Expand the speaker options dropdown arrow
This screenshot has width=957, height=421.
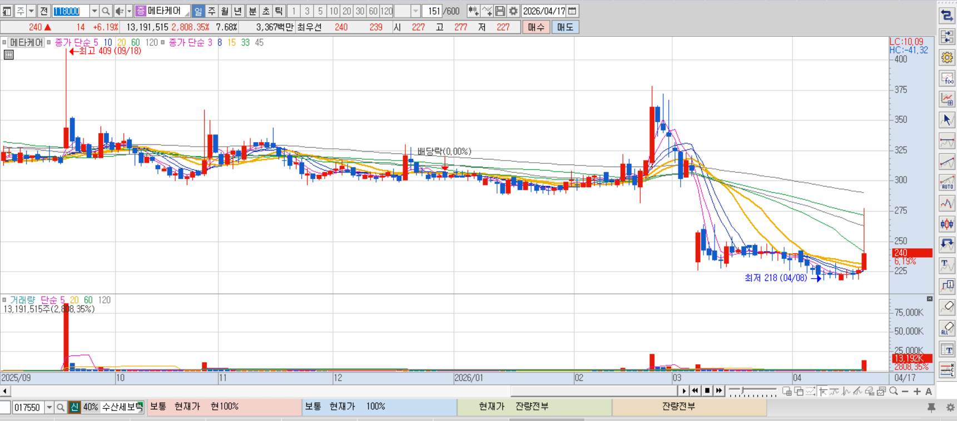[129, 11]
